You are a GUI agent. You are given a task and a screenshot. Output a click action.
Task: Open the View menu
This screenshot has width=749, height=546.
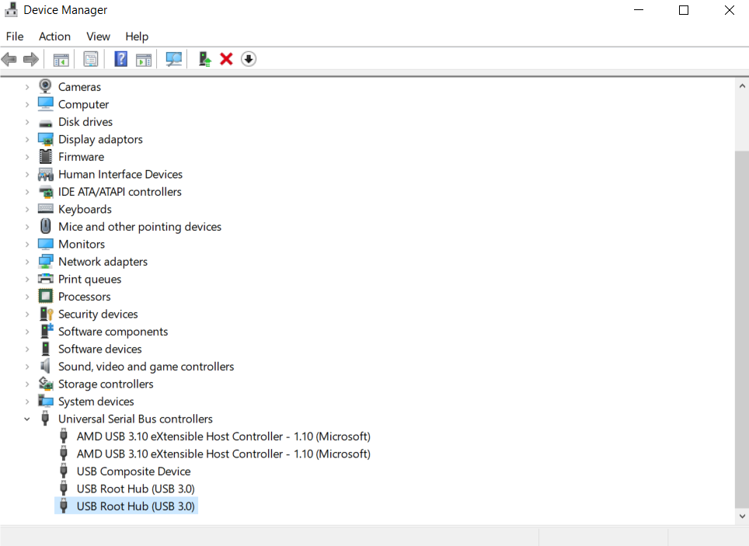(98, 37)
